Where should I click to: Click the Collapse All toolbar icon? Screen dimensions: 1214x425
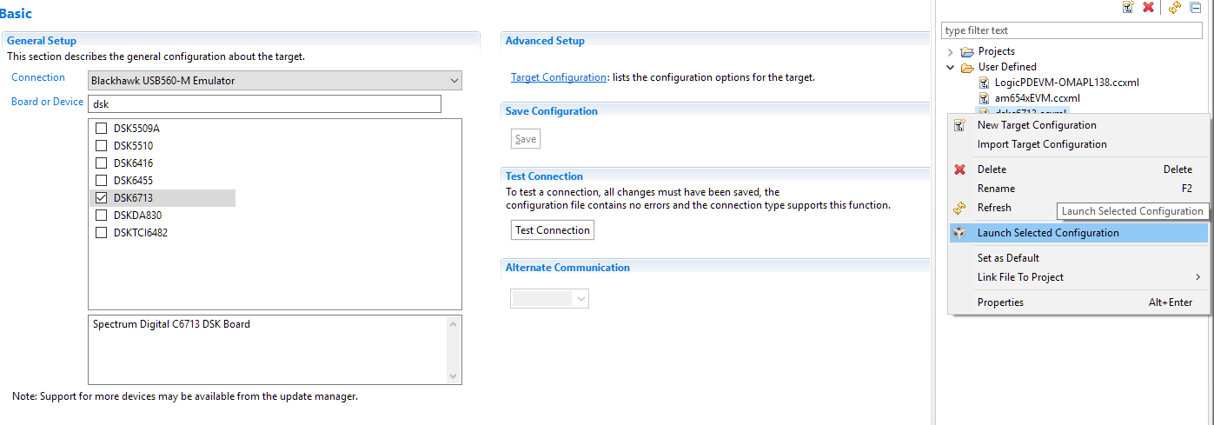coord(1196,7)
